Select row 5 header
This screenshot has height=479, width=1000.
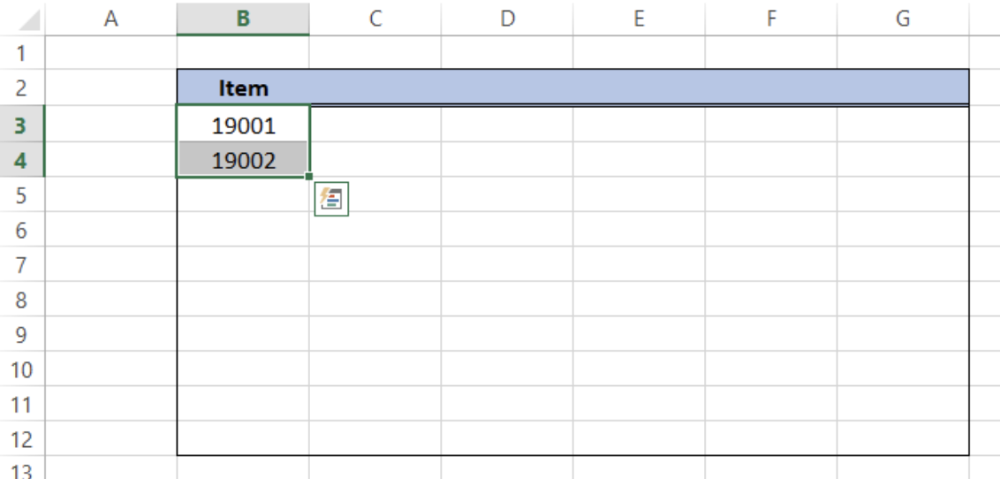[x=21, y=196]
